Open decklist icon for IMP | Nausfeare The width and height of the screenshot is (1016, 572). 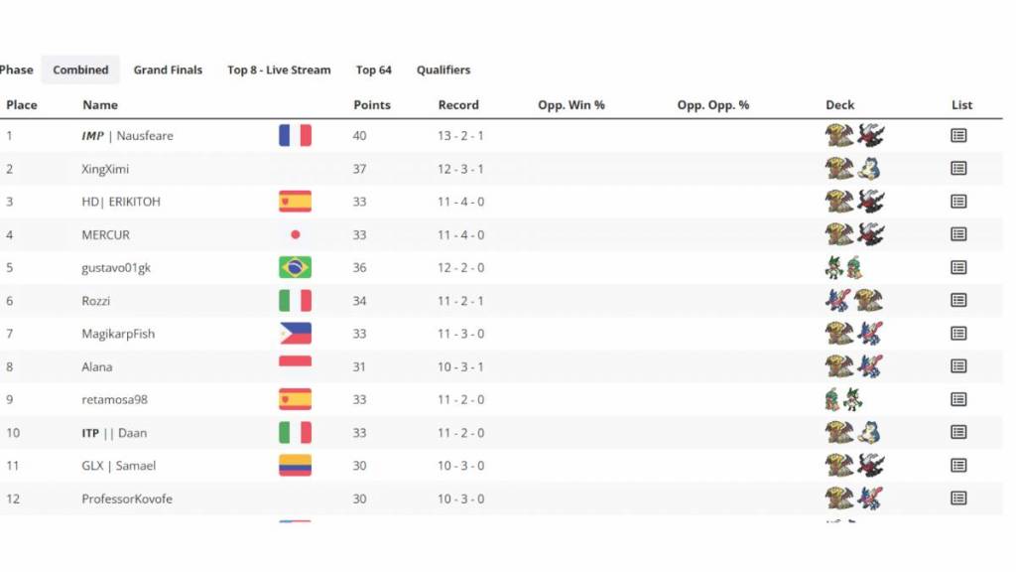click(x=958, y=135)
